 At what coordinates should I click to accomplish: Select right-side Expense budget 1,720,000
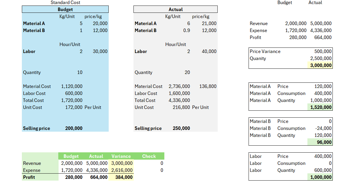click(296, 30)
